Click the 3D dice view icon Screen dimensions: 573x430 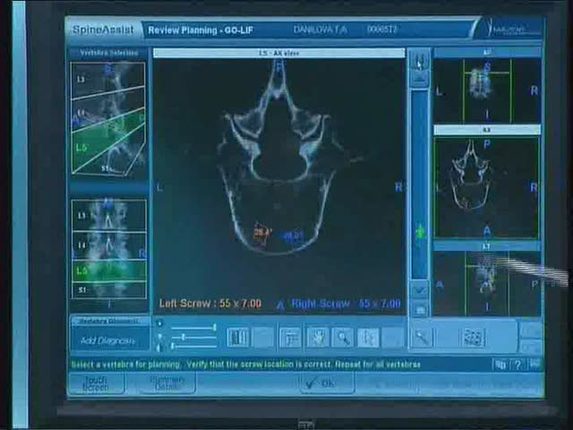473,337
